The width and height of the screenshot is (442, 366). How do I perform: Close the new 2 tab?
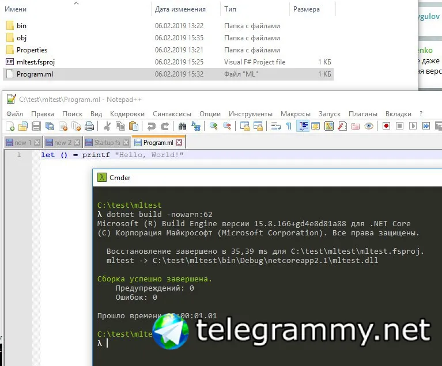tap(77, 143)
